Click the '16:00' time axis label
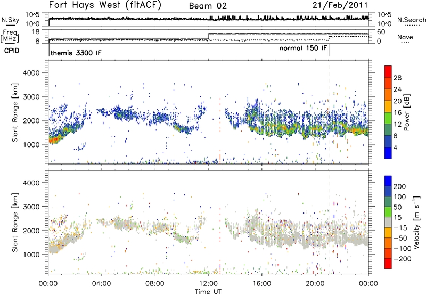Image resolution: width=426 pixels, height=295 pixels. click(x=261, y=284)
